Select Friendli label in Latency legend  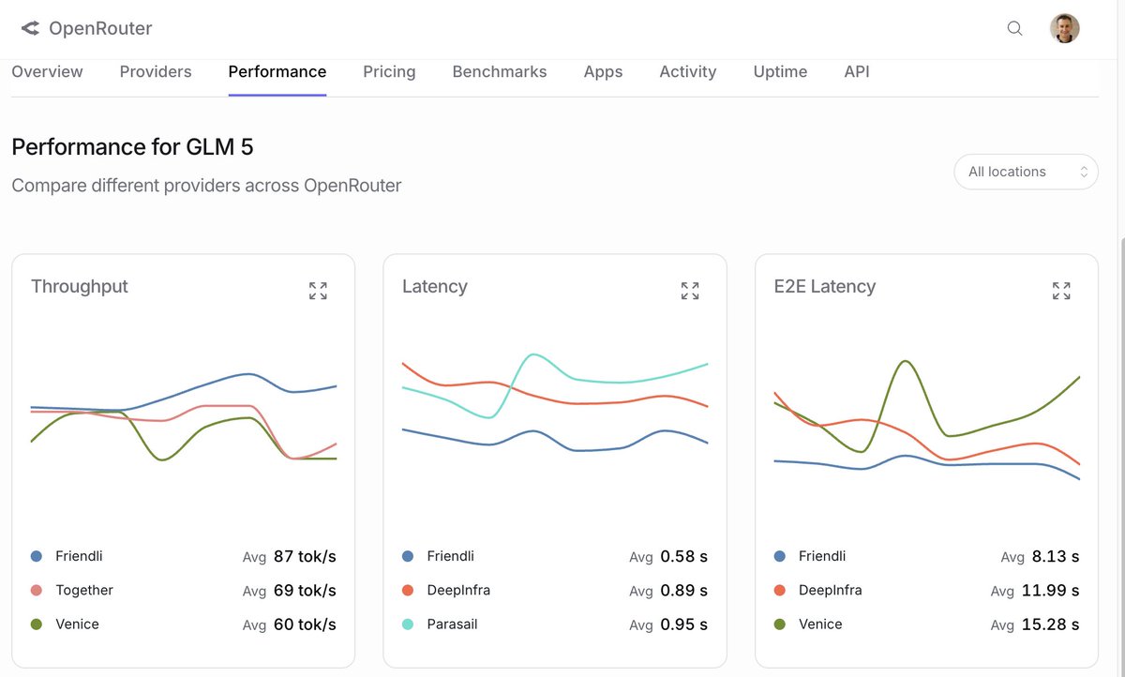pyautogui.click(x=450, y=556)
